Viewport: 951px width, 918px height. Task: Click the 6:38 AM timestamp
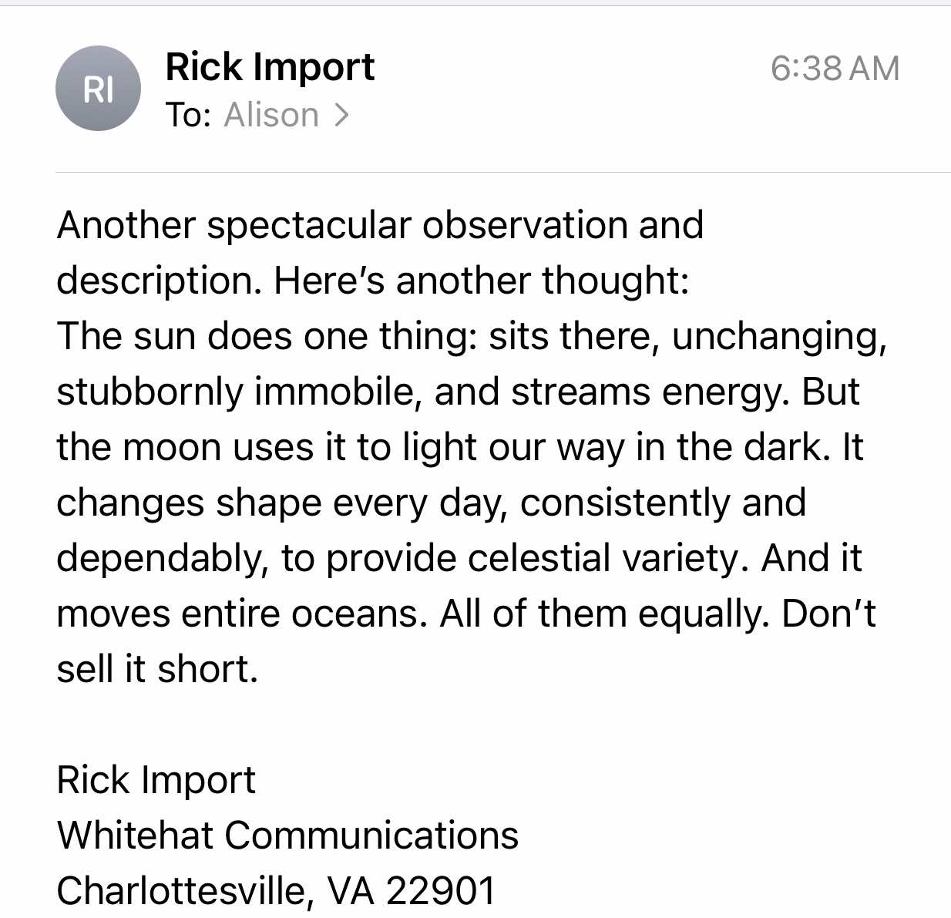pos(835,69)
